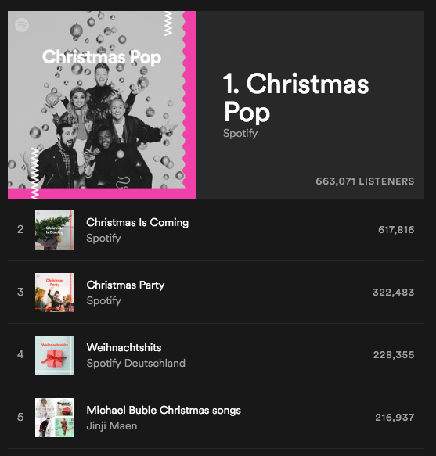Select the Christmas Is Coming playlist title
The height and width of the screenshot is (456, 436).
coord(138,222)
